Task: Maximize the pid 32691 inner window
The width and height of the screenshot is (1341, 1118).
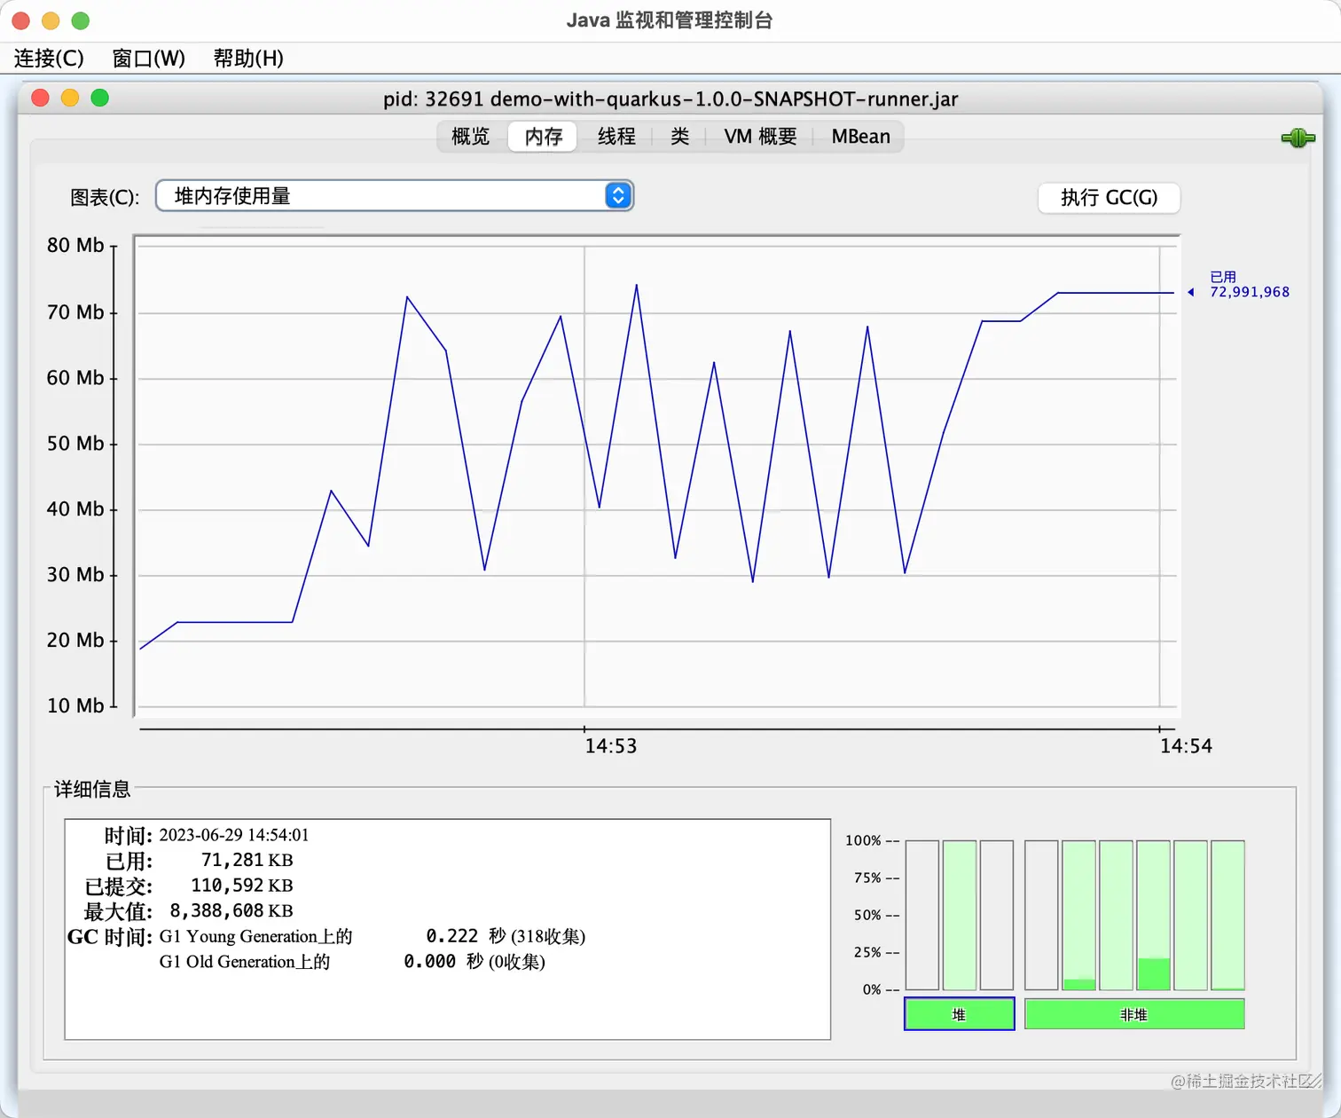Action: [100, 98]
